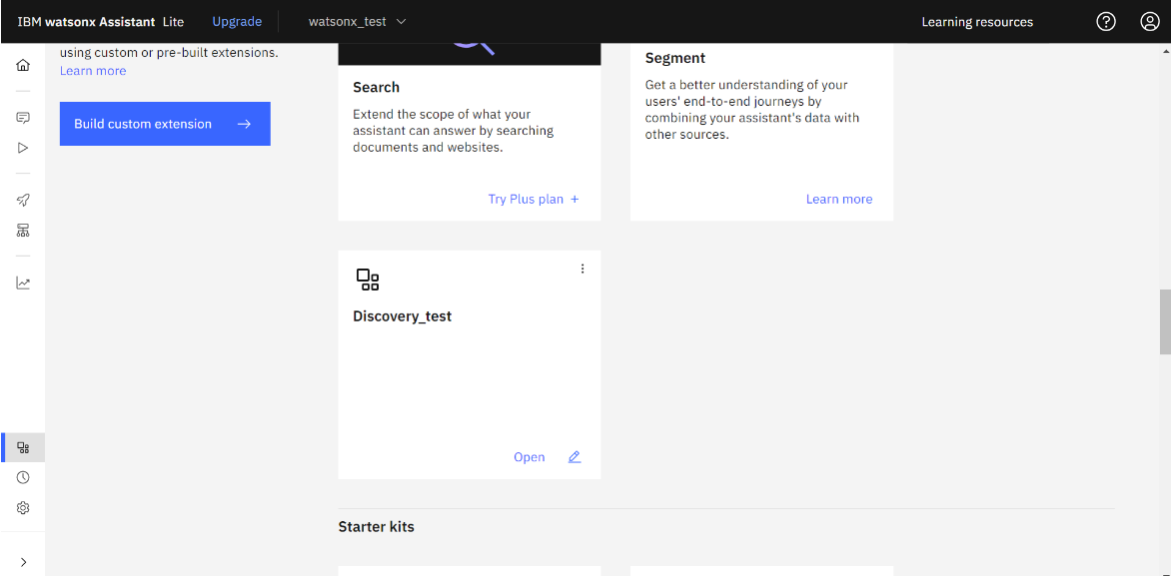
Task: Open activity history clock icon
Action: click(23, 477)
